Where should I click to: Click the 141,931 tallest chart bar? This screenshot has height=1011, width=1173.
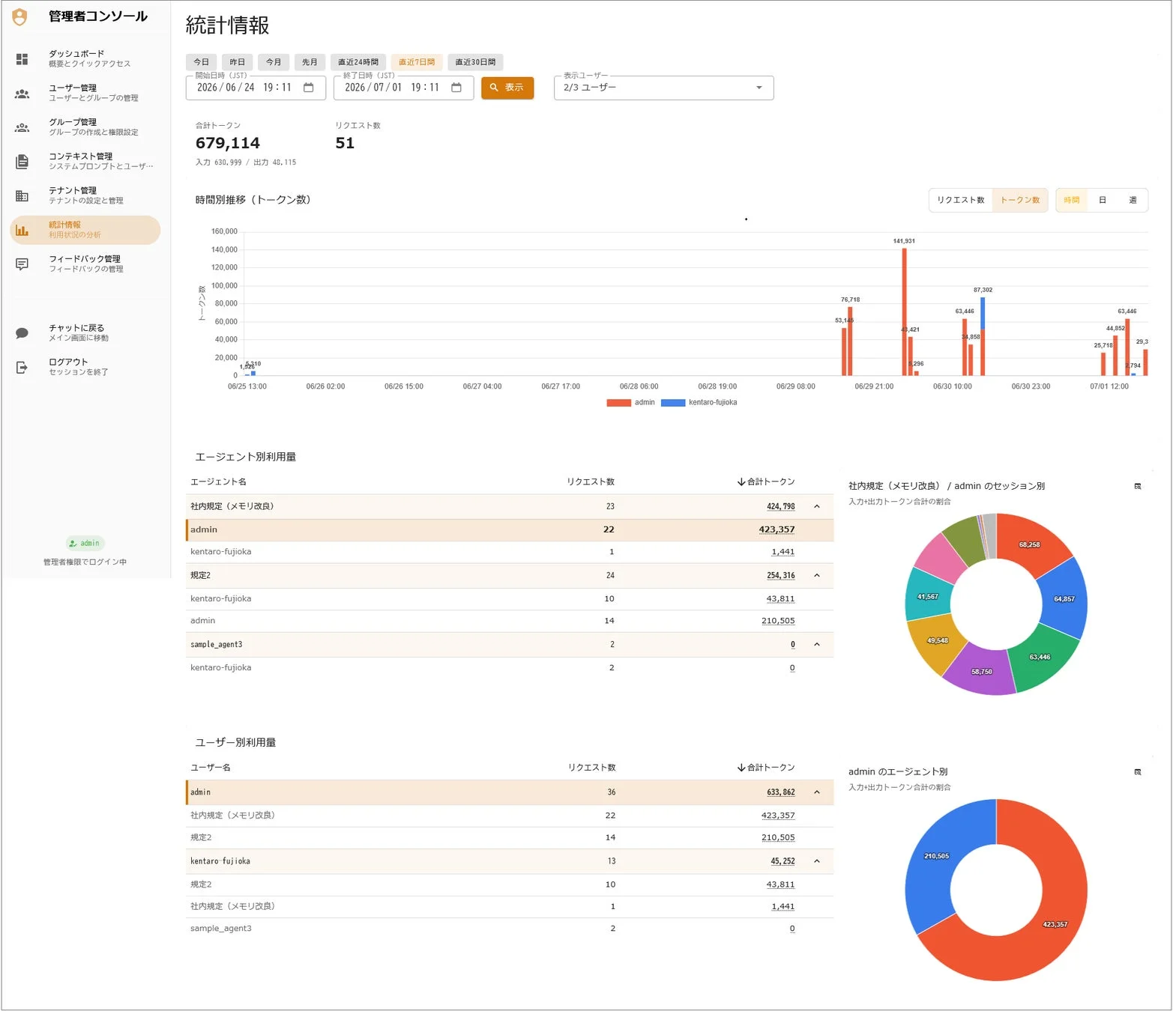[x=904, y=312]
